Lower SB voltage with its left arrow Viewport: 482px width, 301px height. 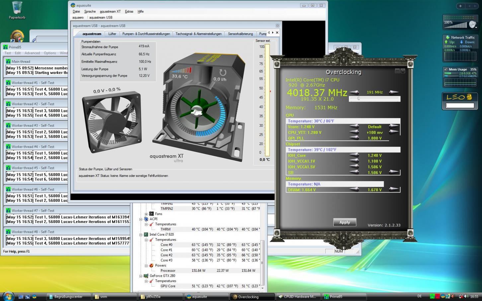(x=354, y=172)
